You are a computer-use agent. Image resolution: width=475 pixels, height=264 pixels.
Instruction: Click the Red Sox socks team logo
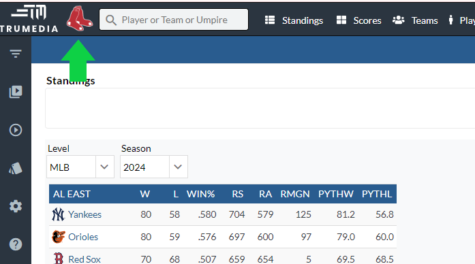pyautogui.click(x=79, y=19)
